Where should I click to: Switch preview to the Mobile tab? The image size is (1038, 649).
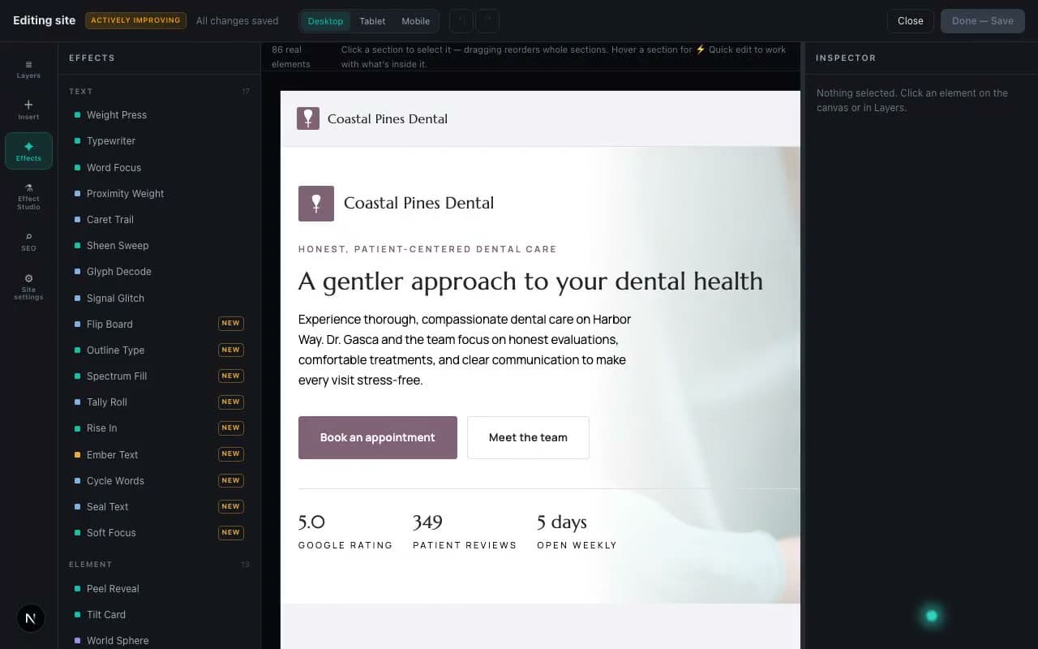click(x=416, y=21)
